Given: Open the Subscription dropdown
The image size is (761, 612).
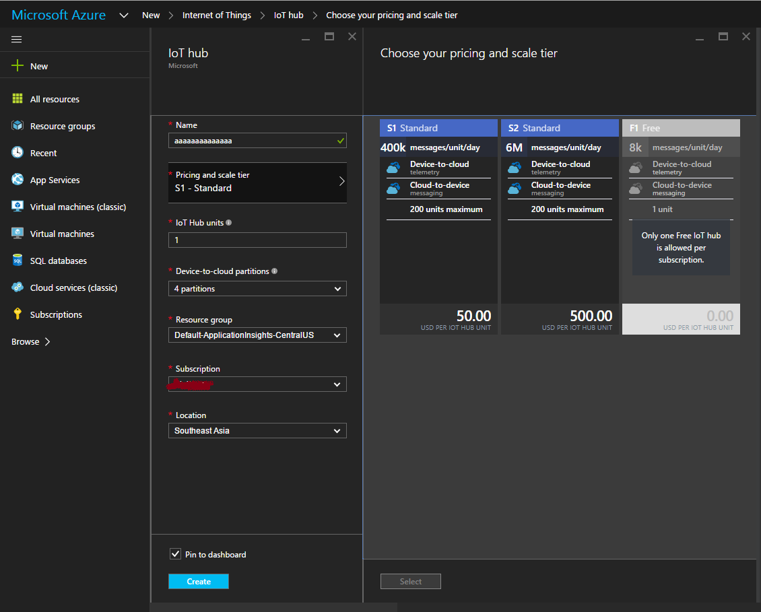Looking at the screenshot, I should (x=257, y=384).
